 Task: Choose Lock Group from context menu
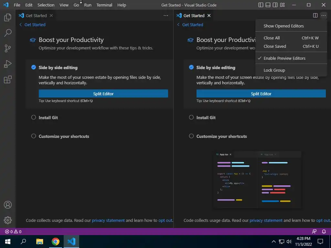[291, 70]
